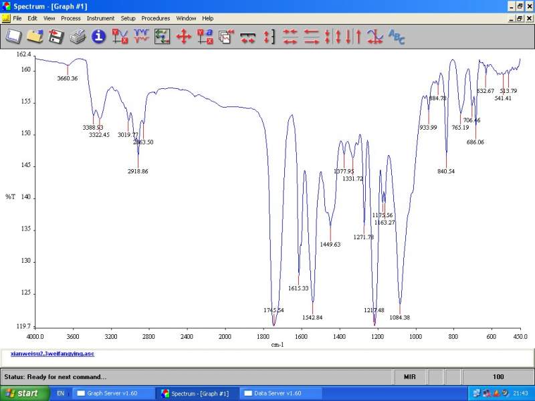Viewport: 535px width, 401px height.
Task: Click the new blank spectrum window icon
Action: click(x=13, y=37)
